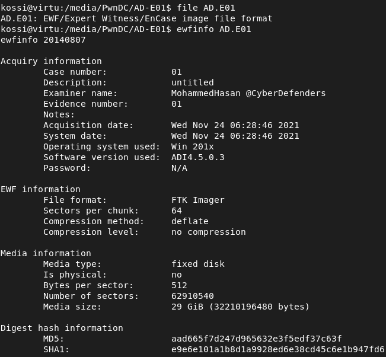Click the 'Media information' heading
The image size is (386, 357).
[46, 253]
